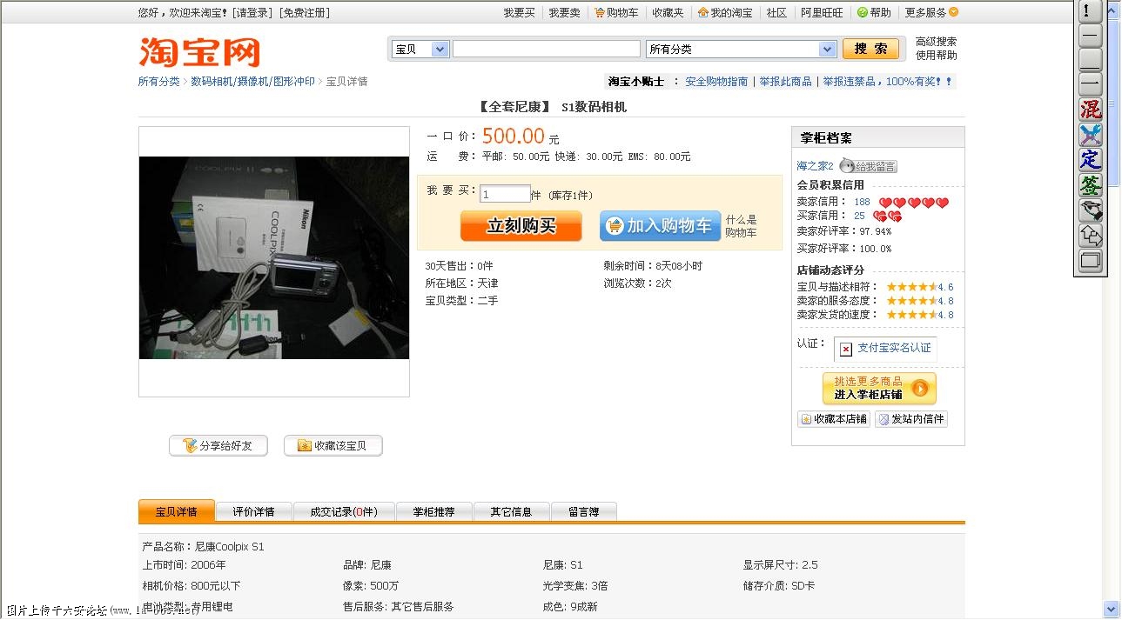Click the quantity input field showing 1
1122x620 pixels.
pos(505,193)
